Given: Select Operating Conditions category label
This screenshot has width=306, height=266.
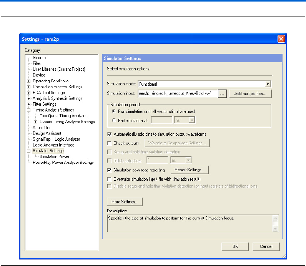Looking at the screenshot, I should 50,81.
